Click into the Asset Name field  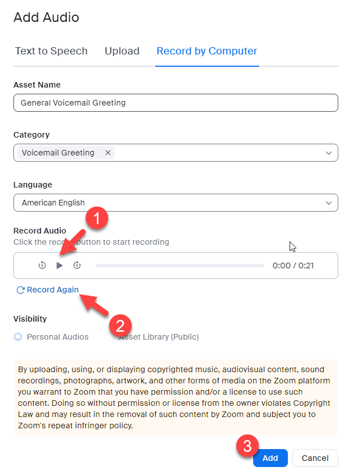click(x=175, y=103)
